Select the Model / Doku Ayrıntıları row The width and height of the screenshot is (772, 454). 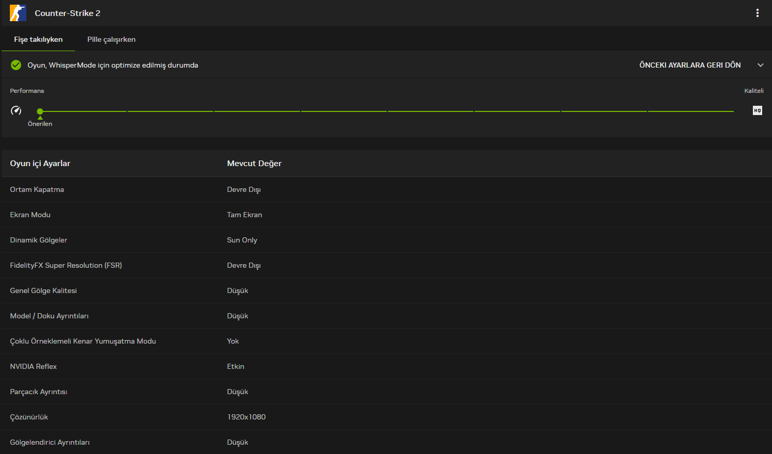pyautogui.click(x=387, y=316)
